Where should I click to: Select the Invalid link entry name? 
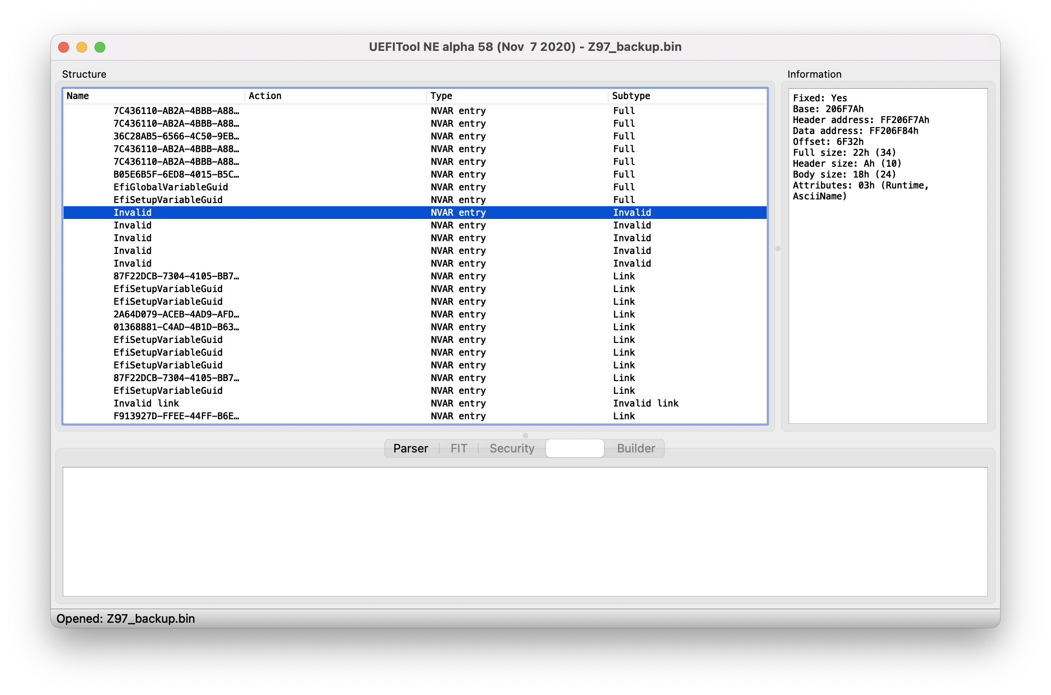pyautogui.click(x=146, y=403)
